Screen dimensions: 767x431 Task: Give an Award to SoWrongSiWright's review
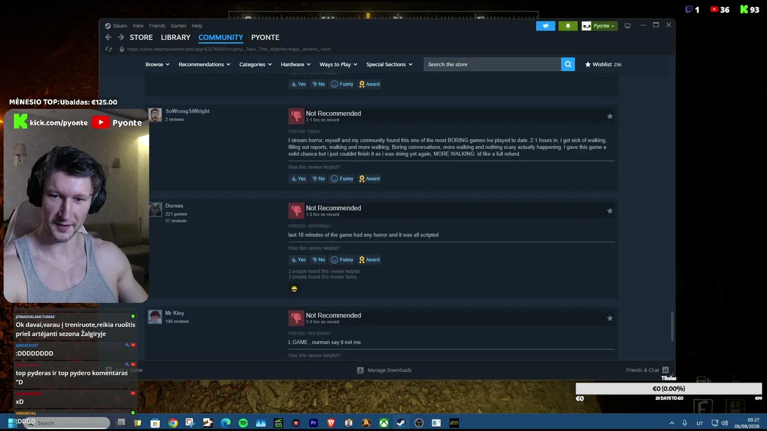(369, 178)
